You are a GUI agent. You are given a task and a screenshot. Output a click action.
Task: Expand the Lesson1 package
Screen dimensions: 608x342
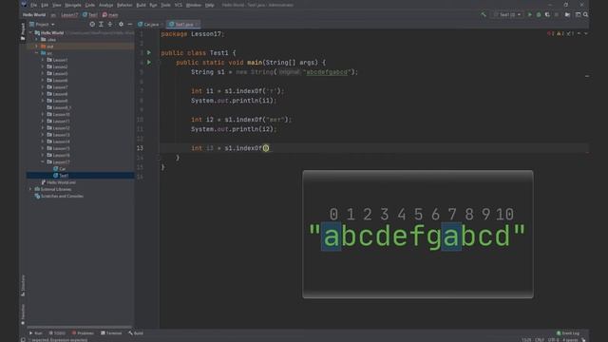click(43, 60)
